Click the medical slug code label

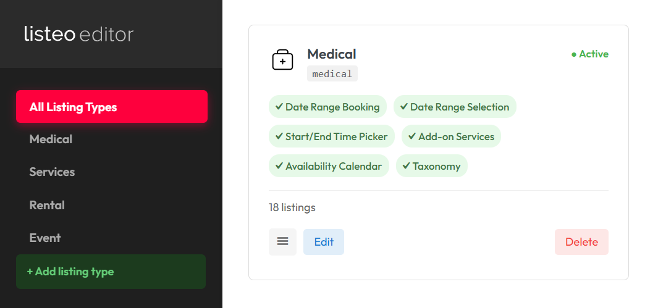coord(332,74)
